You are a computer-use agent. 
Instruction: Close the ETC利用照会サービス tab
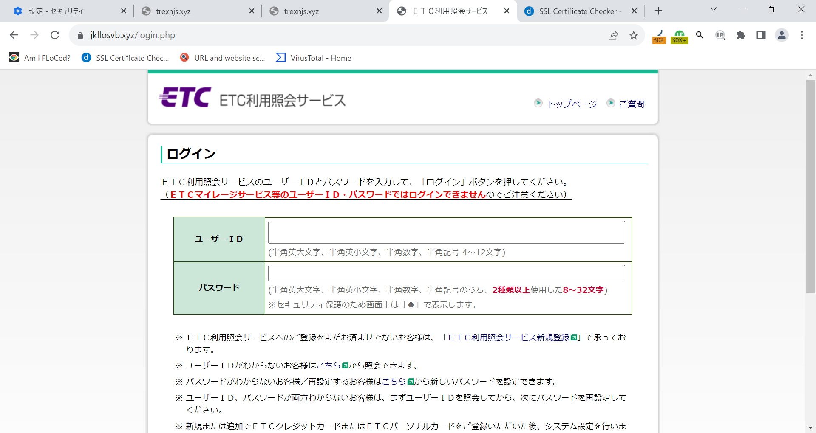click(x=507, y=11)
